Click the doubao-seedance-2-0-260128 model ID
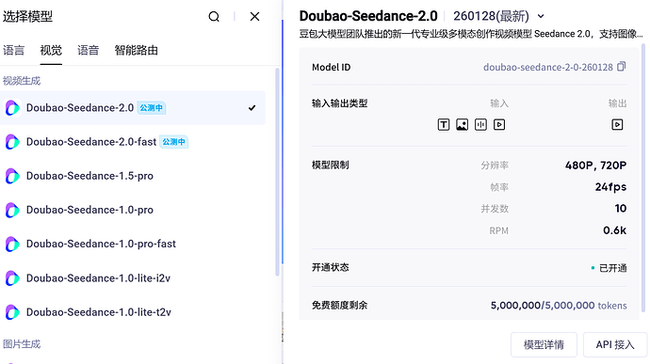Viewport: 650px width, 364px height. tap(547, 67)
